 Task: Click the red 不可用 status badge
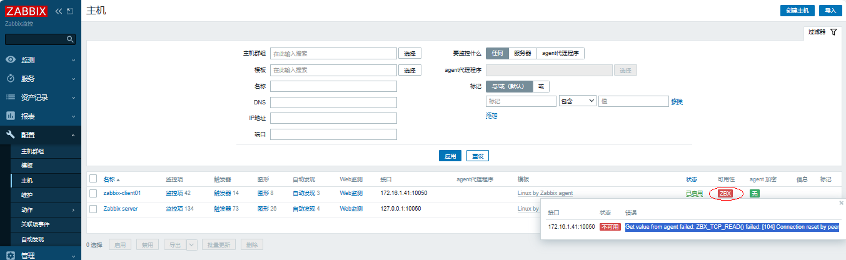(609, 227)
